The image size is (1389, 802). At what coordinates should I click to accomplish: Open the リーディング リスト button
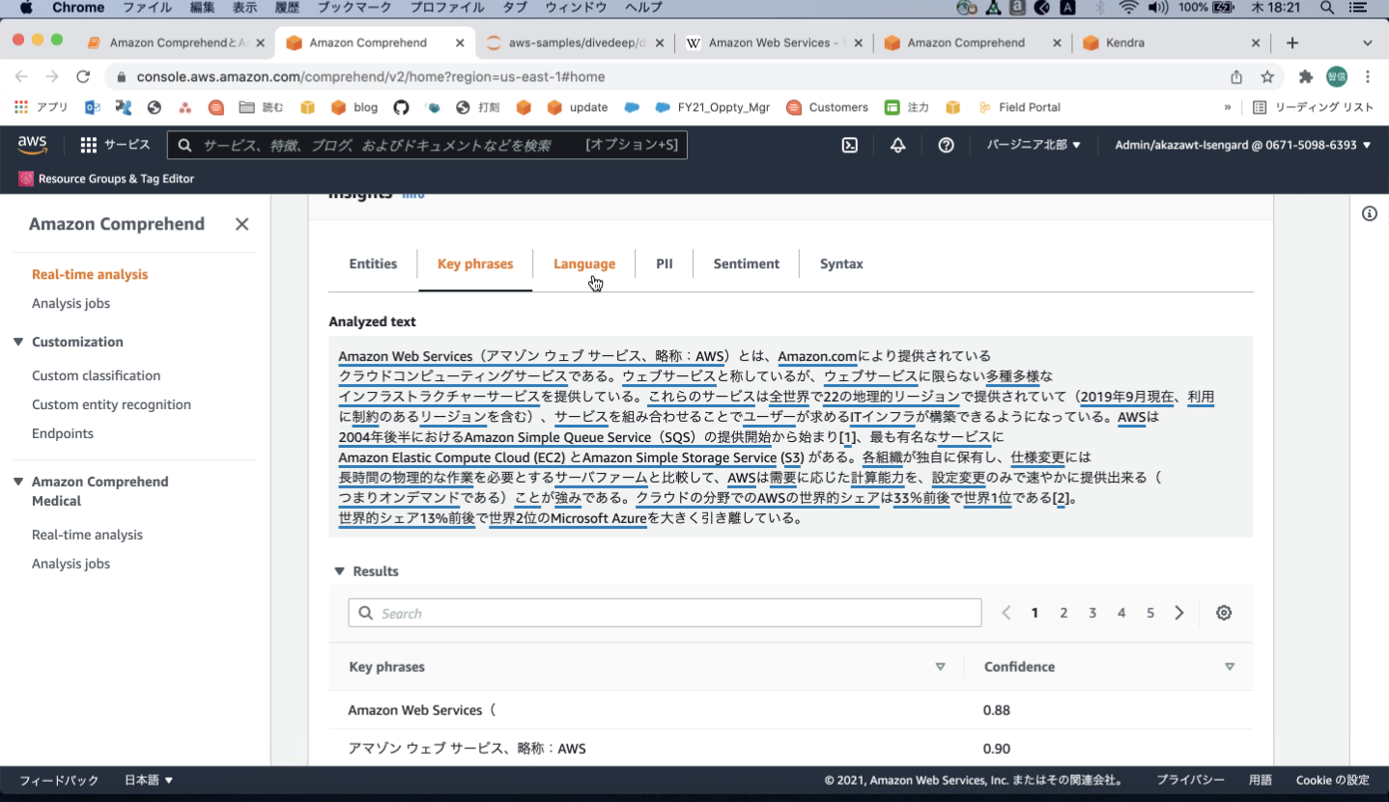click(1313, 107)
